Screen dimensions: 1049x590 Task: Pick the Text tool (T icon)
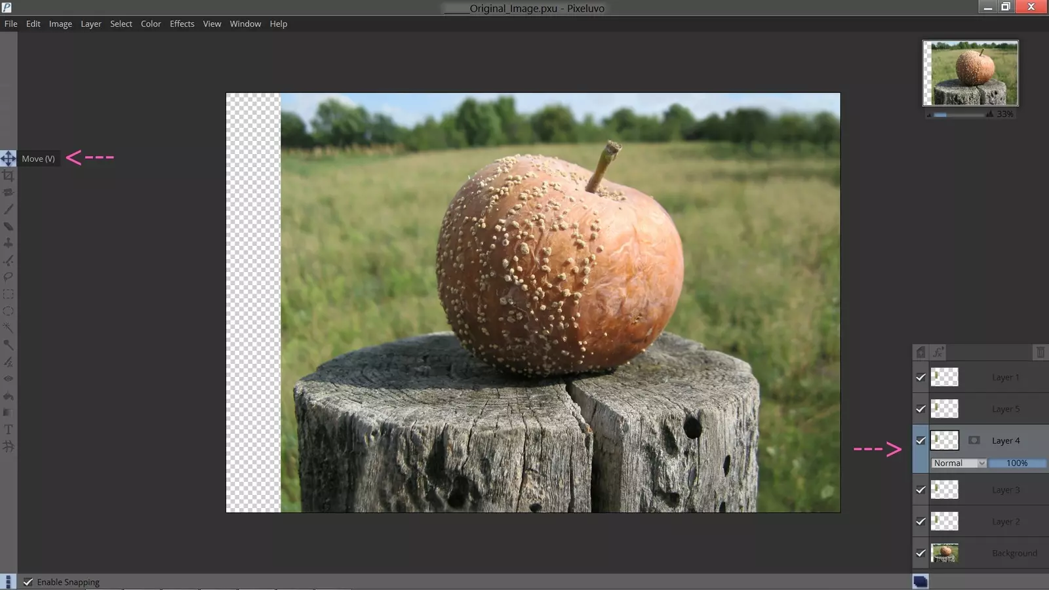(x=8, y=429)
